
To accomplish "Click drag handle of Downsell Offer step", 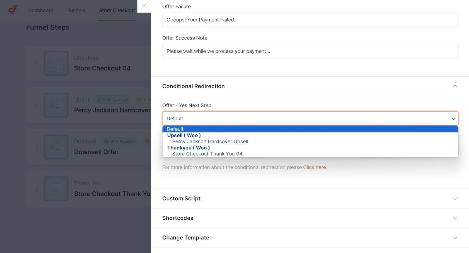I will click(x=36, y=147).
